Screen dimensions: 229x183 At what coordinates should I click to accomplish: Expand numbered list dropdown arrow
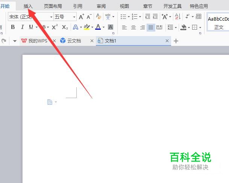pyautogui.click(x=140, y=17)
